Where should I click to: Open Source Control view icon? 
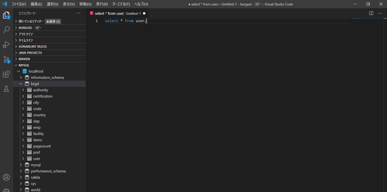pyautogui.click(x=6, y=59)
